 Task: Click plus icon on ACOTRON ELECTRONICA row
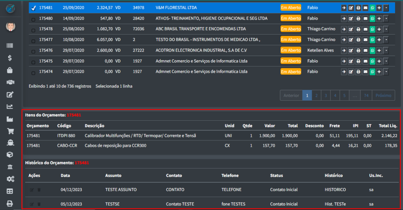tap(379, 50)
